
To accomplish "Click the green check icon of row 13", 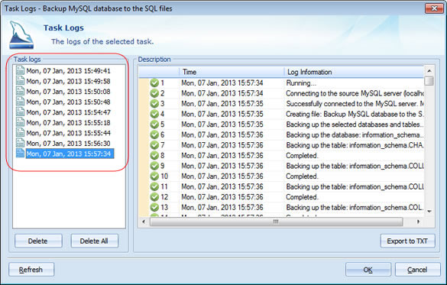I will click(154, 207).
